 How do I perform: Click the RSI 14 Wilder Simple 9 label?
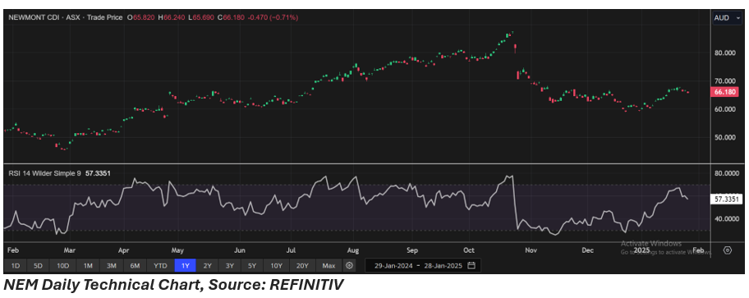[45, 173]
